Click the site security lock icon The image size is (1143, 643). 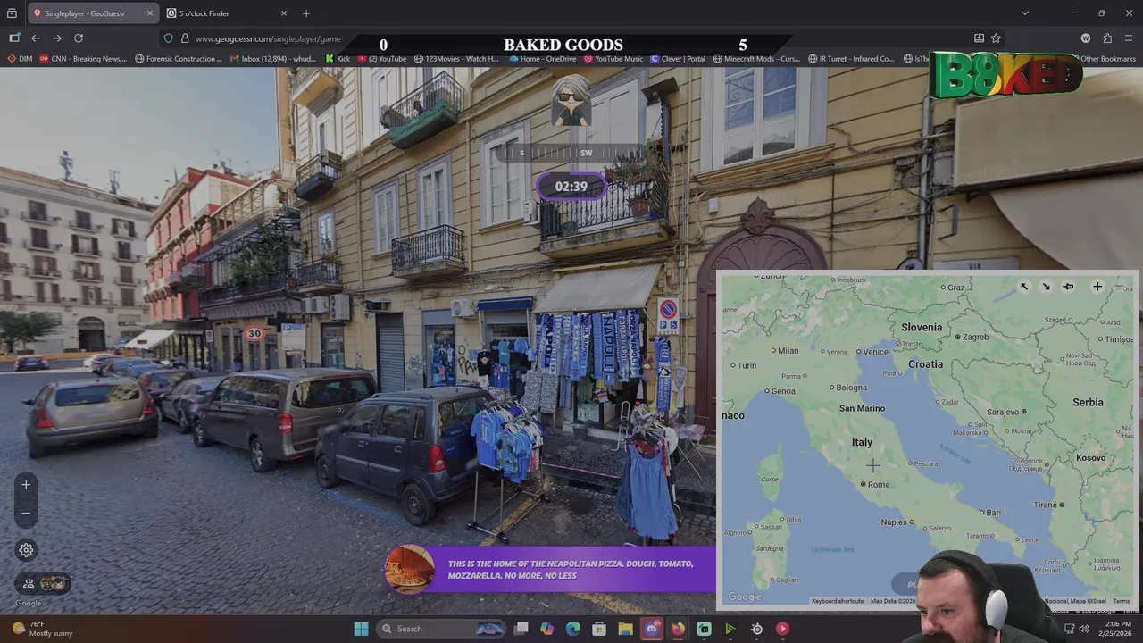[185, 38]
